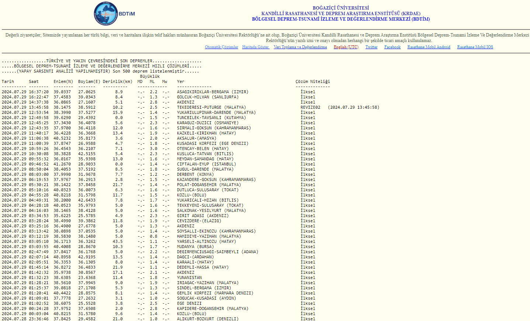530x321 pixels.
Task: Select KARAALI-(HATAY) location
Action: click(195, 262)
